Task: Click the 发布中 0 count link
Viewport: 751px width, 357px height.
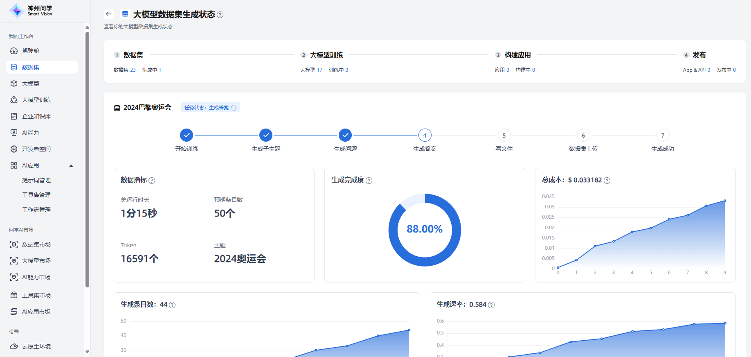Action: tap(726, 70)
